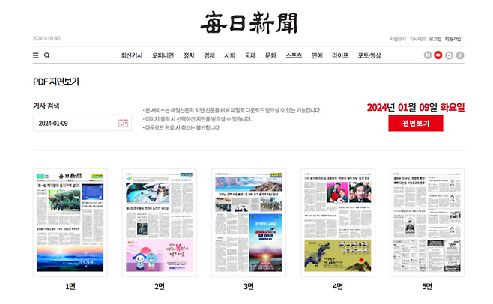The width and height of the screenshot is (493, 304).
Task: Open the 기사제보 link
Action: coord(417,38)
